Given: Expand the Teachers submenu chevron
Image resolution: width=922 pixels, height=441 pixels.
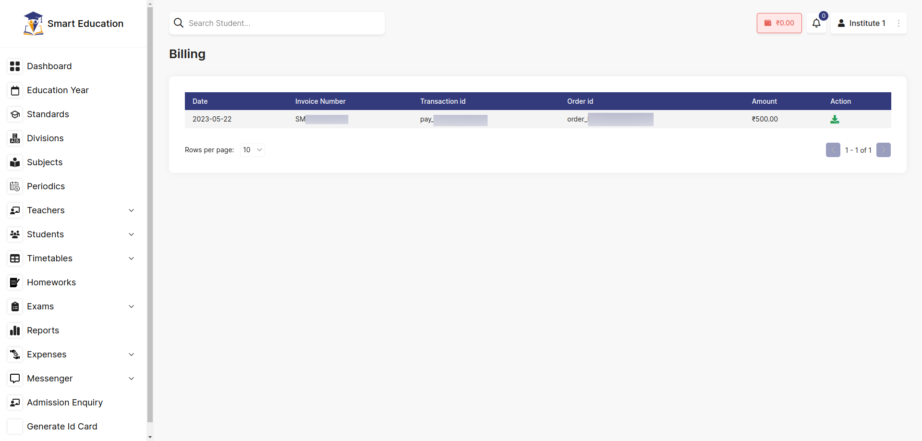Looking at the screenshot, I should pos(131,210).
